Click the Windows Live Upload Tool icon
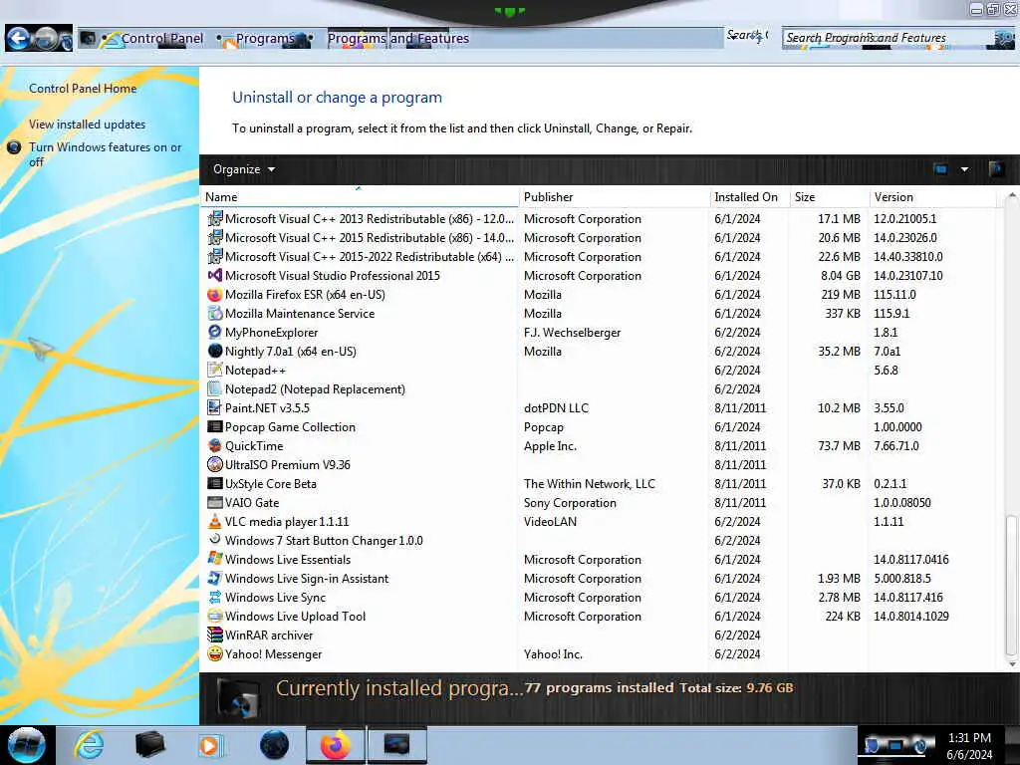 click(x=215, y=616)
